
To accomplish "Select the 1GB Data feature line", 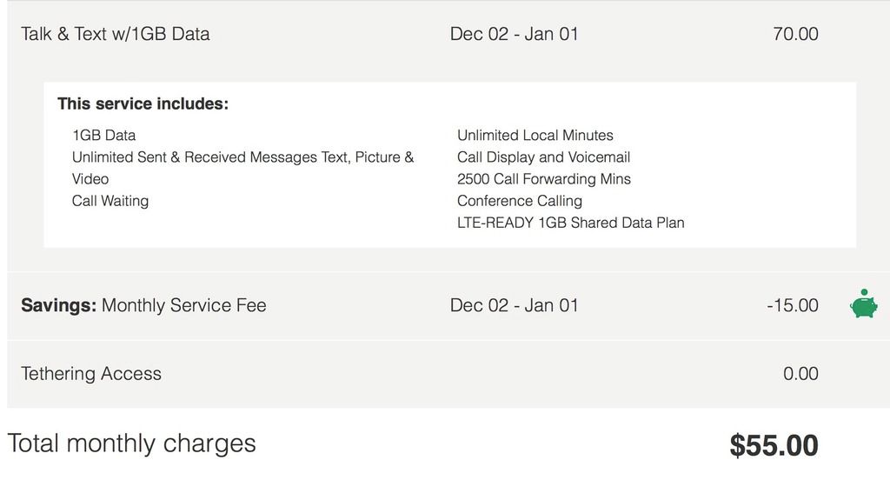I will coord(103,136).
